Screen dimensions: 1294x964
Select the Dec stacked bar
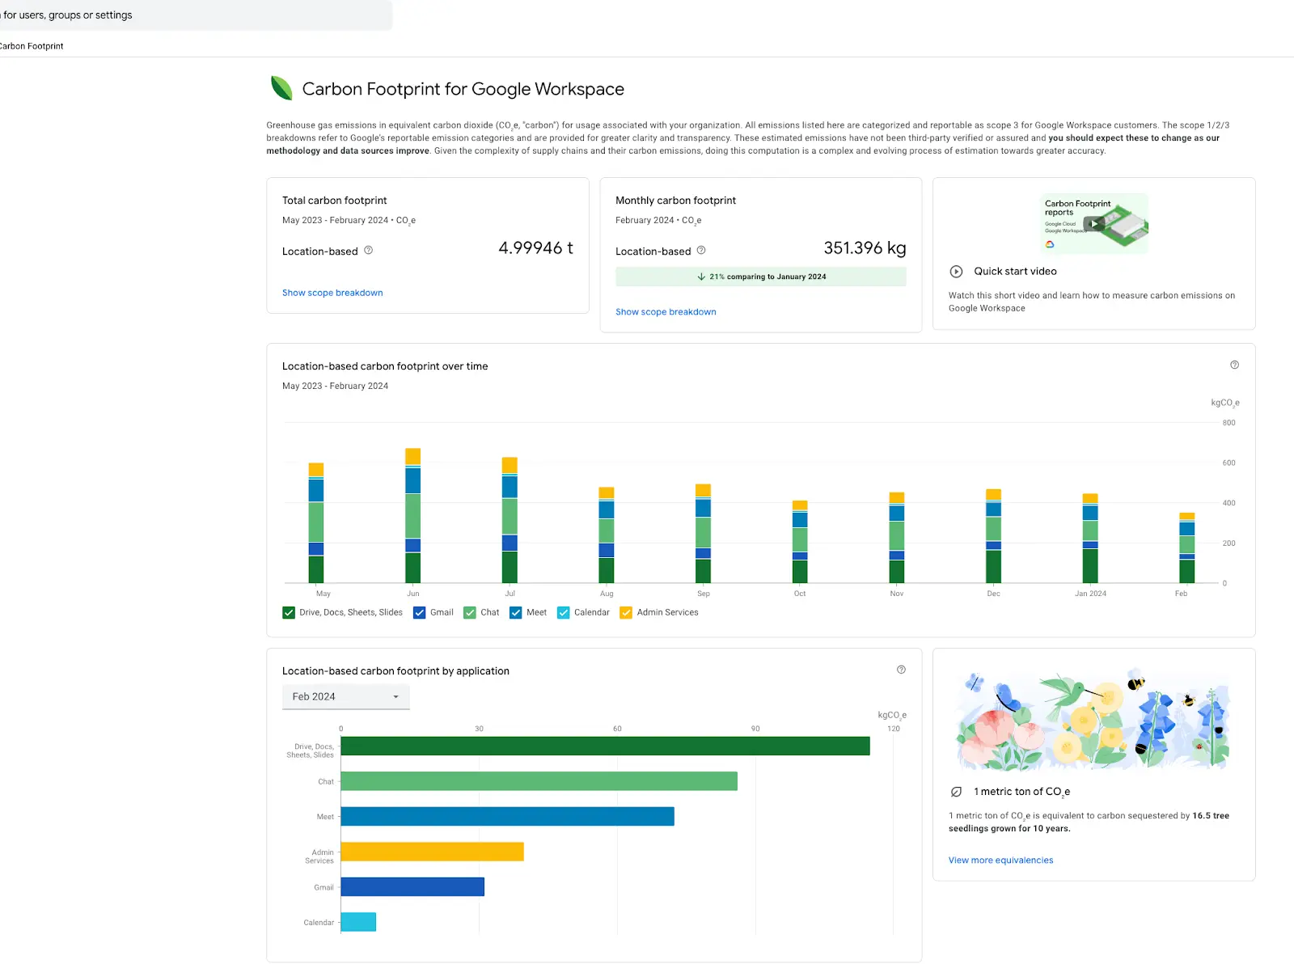pyautogui.click(x=994, y=536)
